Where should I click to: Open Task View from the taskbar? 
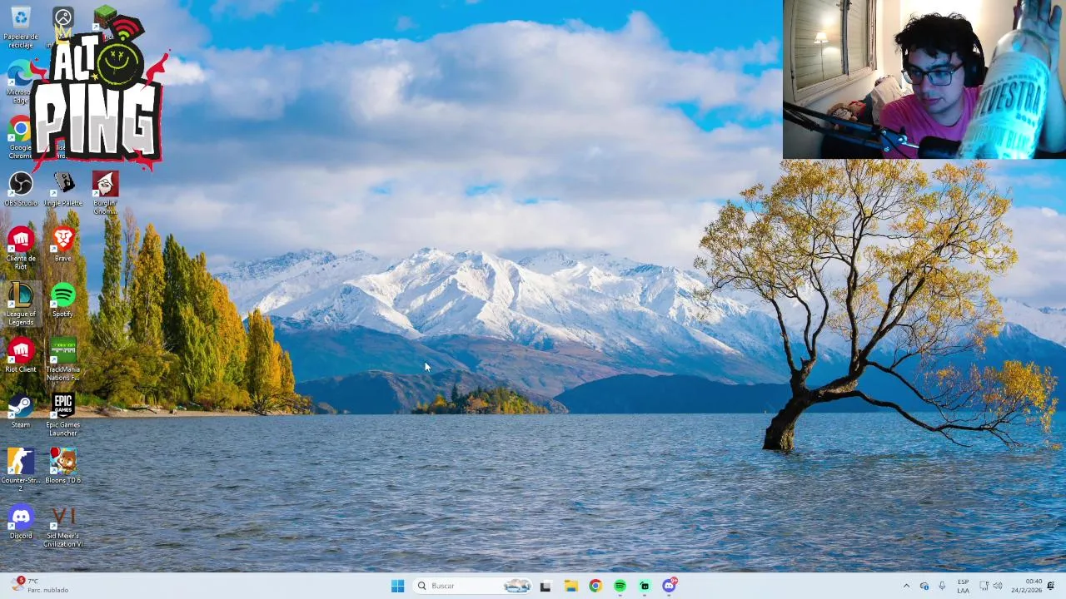click(x=545, y=586)
